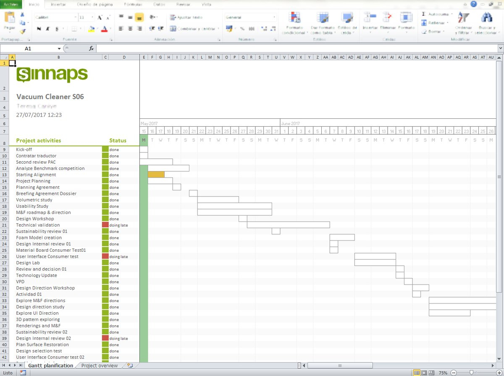Toggle italic text formatting
Viewport: 504px width, 376px height.
tap(48, 29)
